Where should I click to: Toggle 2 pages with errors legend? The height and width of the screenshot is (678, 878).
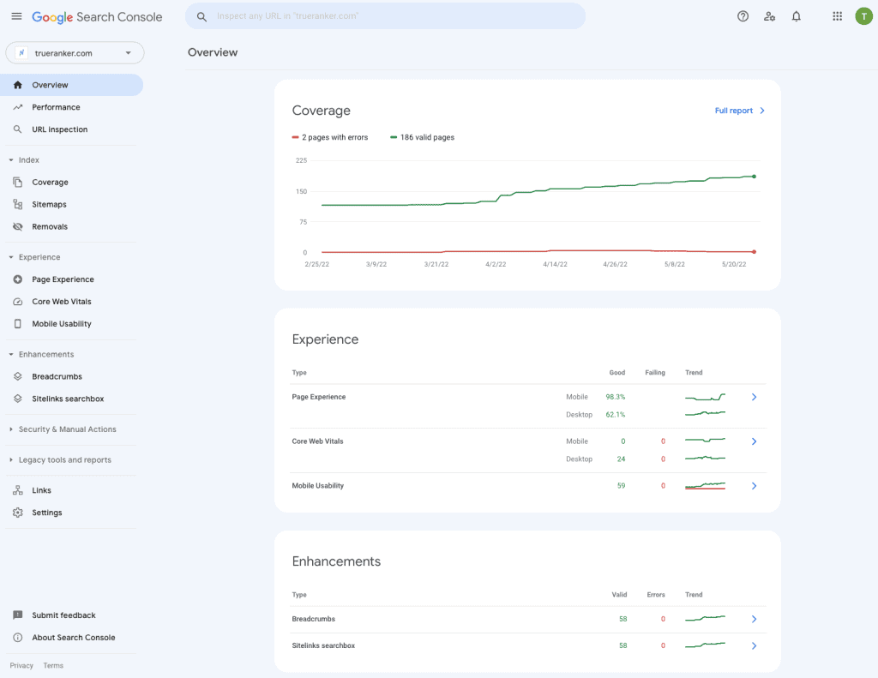pos(330,137)
